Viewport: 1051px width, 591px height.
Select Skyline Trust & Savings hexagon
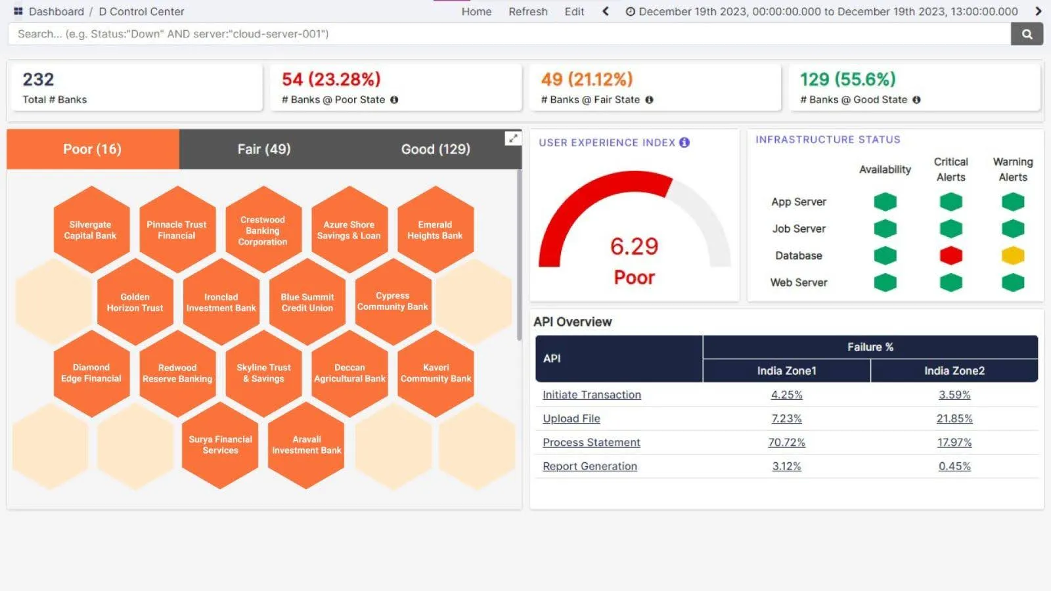(x=263, y=373)
